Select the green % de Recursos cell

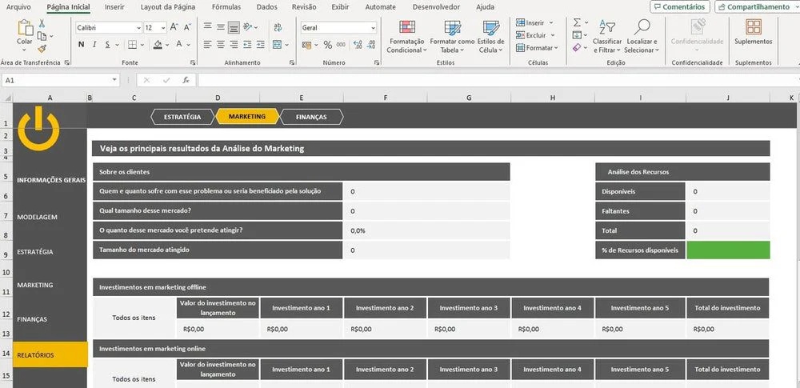(x=728, y=250)
